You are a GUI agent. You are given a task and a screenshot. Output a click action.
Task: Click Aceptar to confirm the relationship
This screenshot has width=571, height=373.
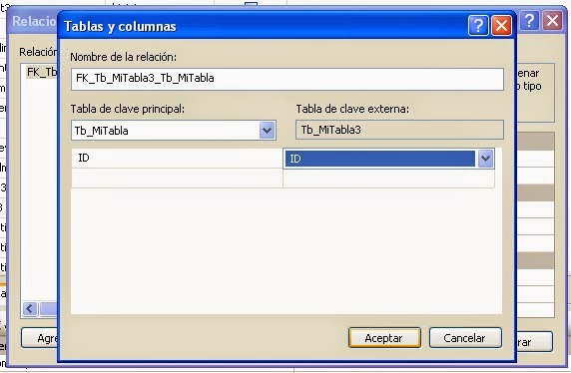point(384,338)
